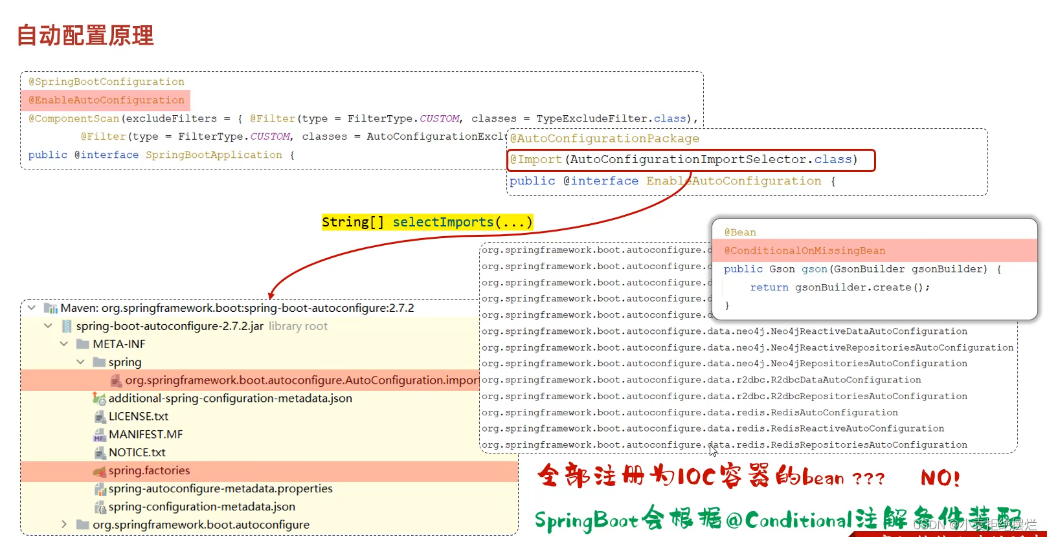Open the AutoConfiguration.imports file

pos(302,380)
